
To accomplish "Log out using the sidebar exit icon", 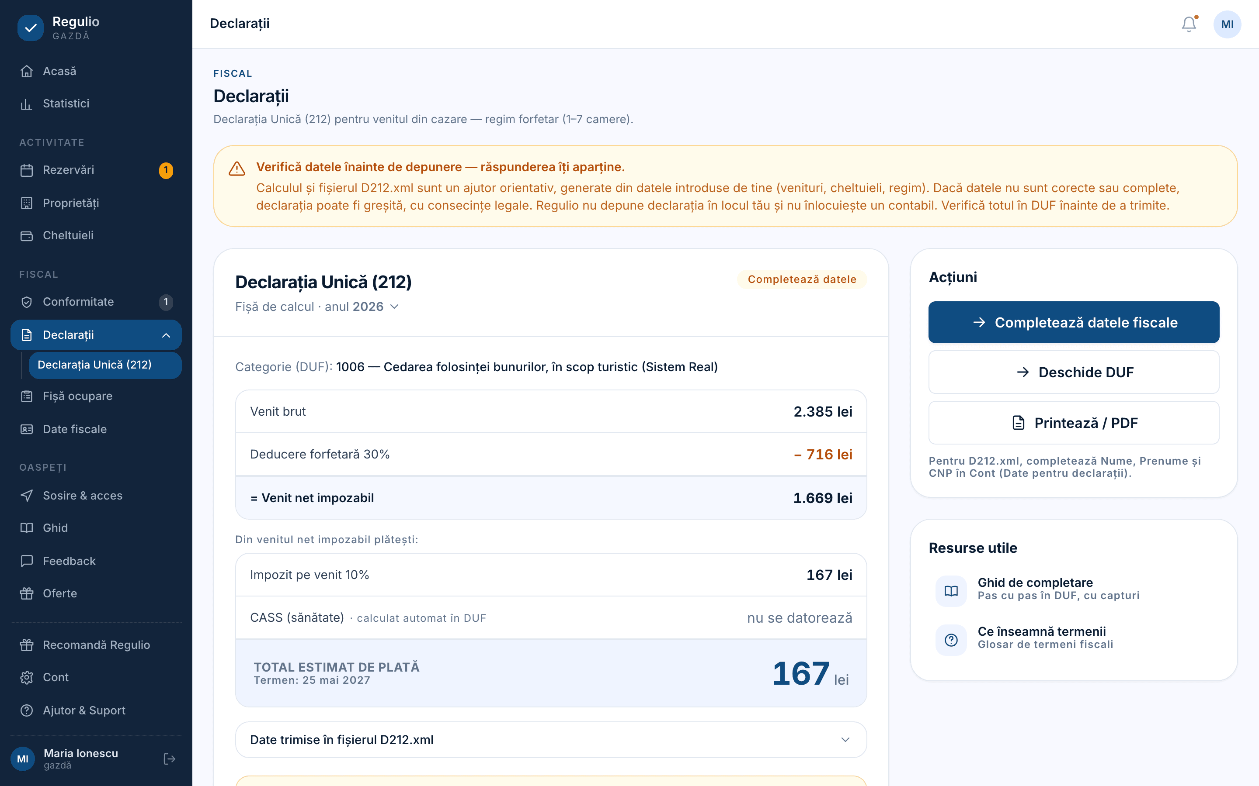I will (x=169, y=759).
